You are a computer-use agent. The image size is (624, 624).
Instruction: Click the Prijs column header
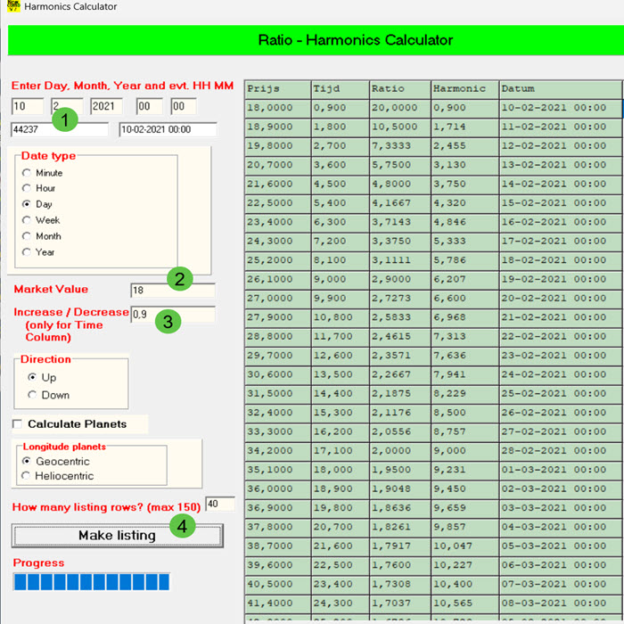[278, 89]
